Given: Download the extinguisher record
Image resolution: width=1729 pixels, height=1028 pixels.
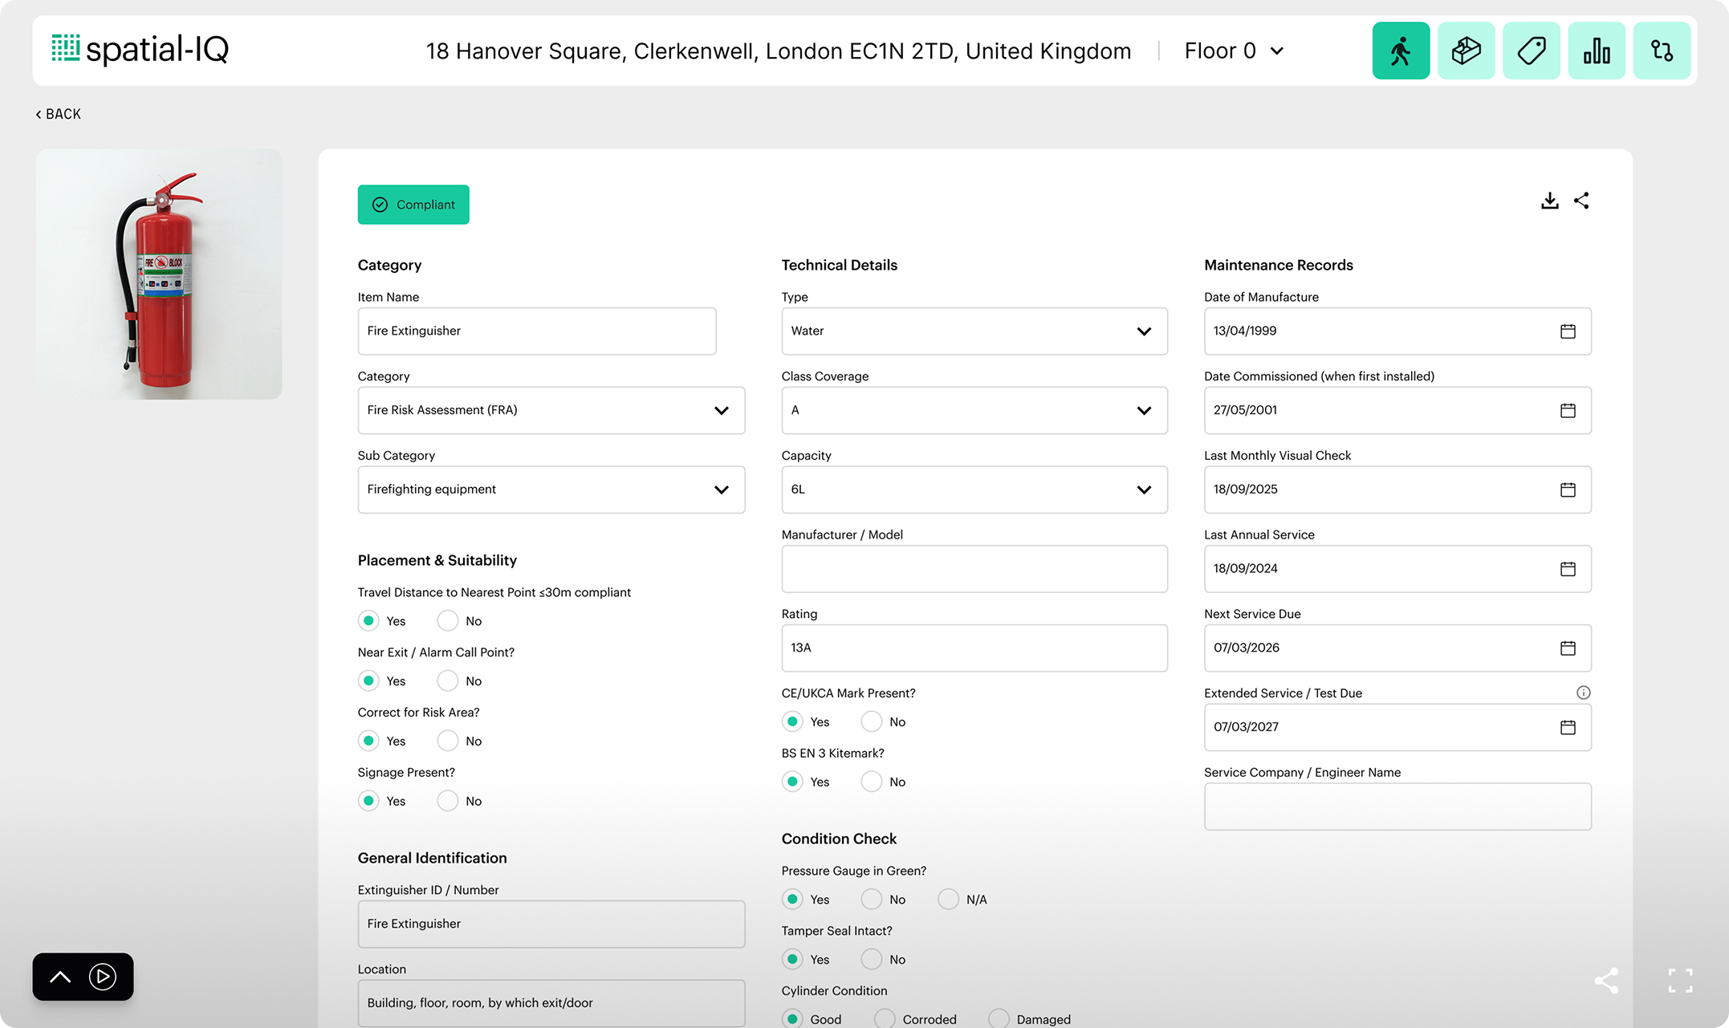Looking at the screenshot, I should point(1549,201).
